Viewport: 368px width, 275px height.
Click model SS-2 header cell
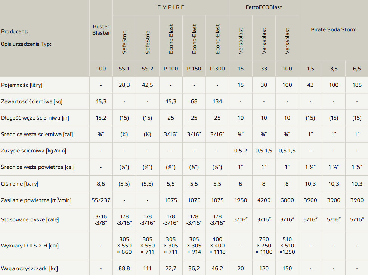point(148,69)
